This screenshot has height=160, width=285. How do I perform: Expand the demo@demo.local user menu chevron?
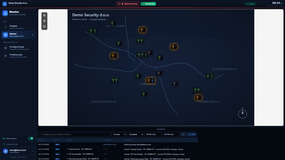point(33,151)
